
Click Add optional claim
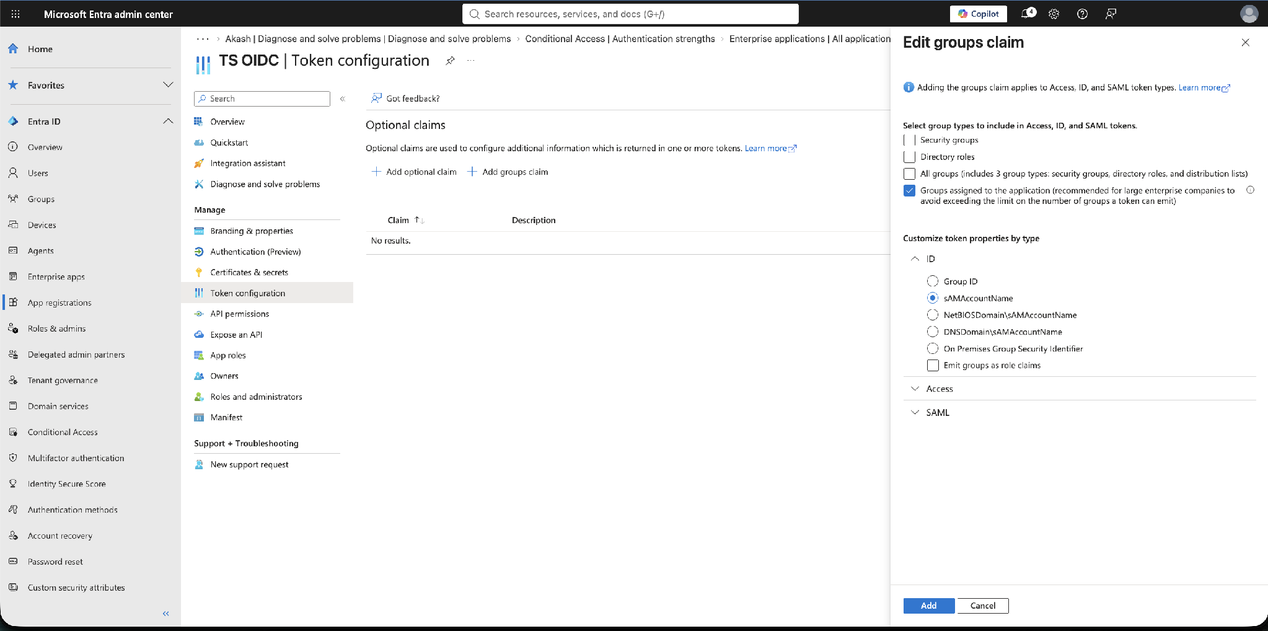(414, 172)
